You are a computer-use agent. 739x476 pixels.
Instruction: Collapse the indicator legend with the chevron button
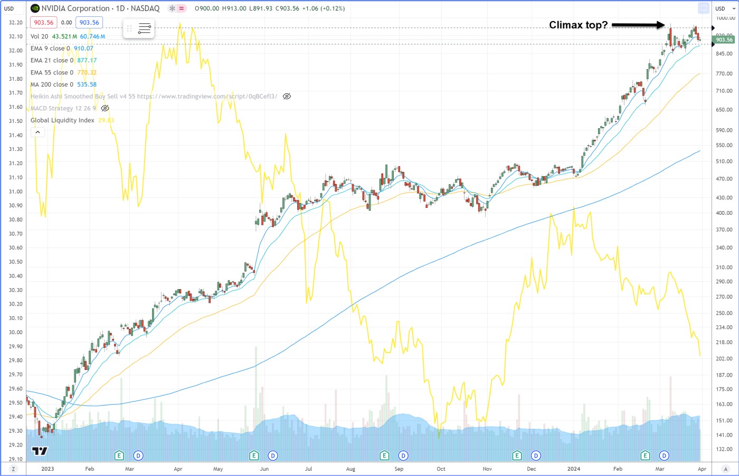[37, 132]
